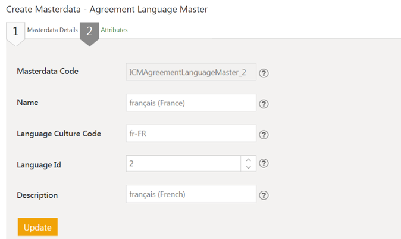Show help tooltip for Language Id
401x239 pixels.
264,164
